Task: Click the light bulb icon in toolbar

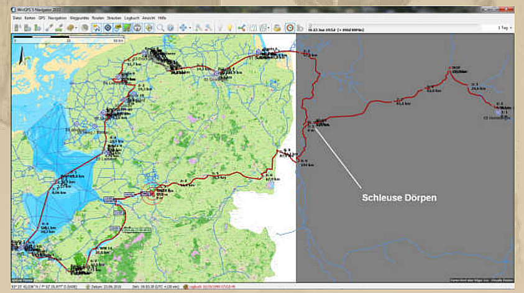Action: [229, 27]
